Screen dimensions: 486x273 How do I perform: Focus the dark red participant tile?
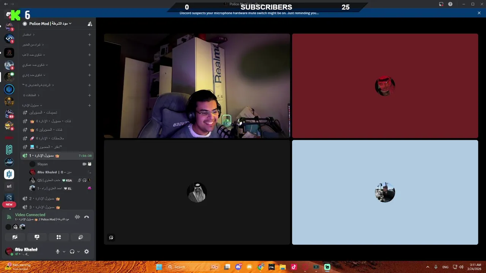[x=385, y=86]
